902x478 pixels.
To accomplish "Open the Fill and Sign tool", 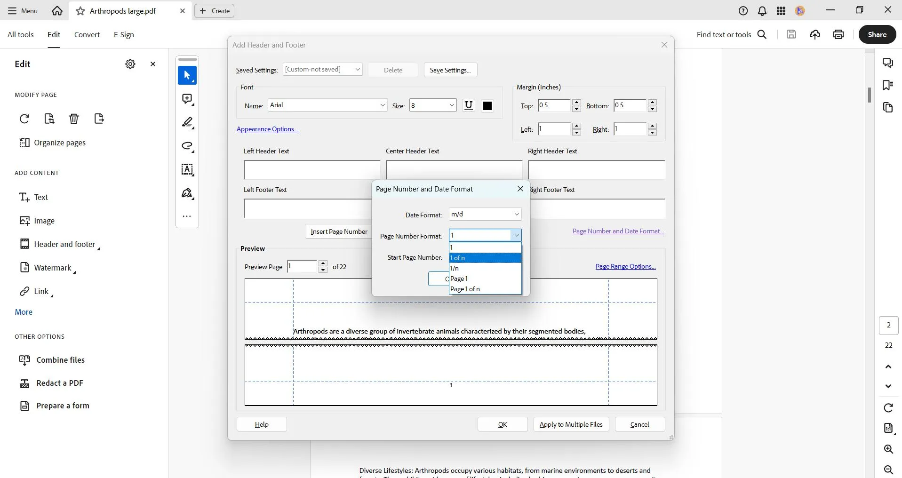I will [187, 193].
